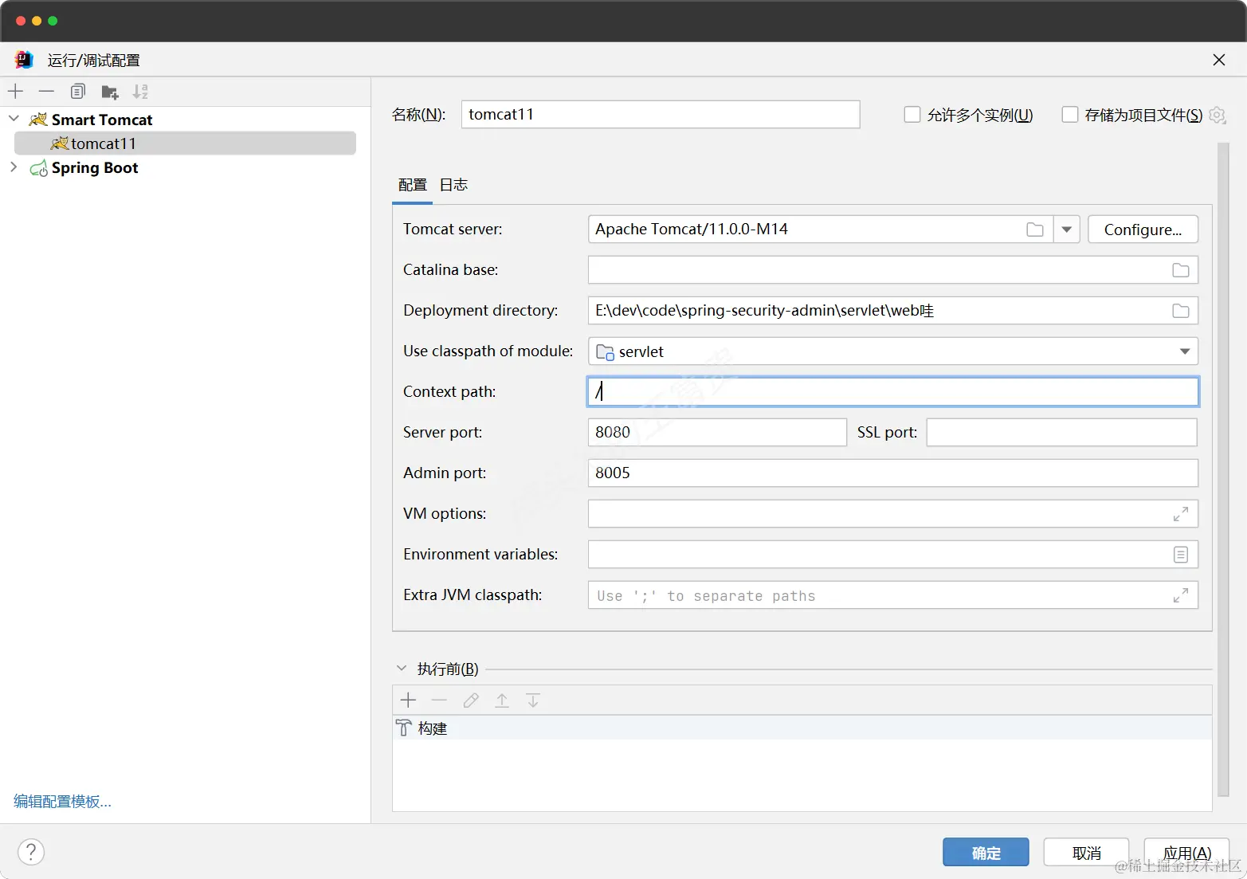This screenshot has width=1247, height=879.
Task: Open the help question mark button
Action: click(31, 852)
